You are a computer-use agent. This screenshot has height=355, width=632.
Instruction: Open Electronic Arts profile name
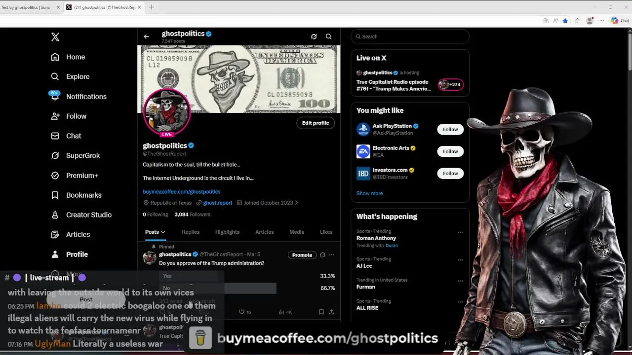click(x=391, y=148)
